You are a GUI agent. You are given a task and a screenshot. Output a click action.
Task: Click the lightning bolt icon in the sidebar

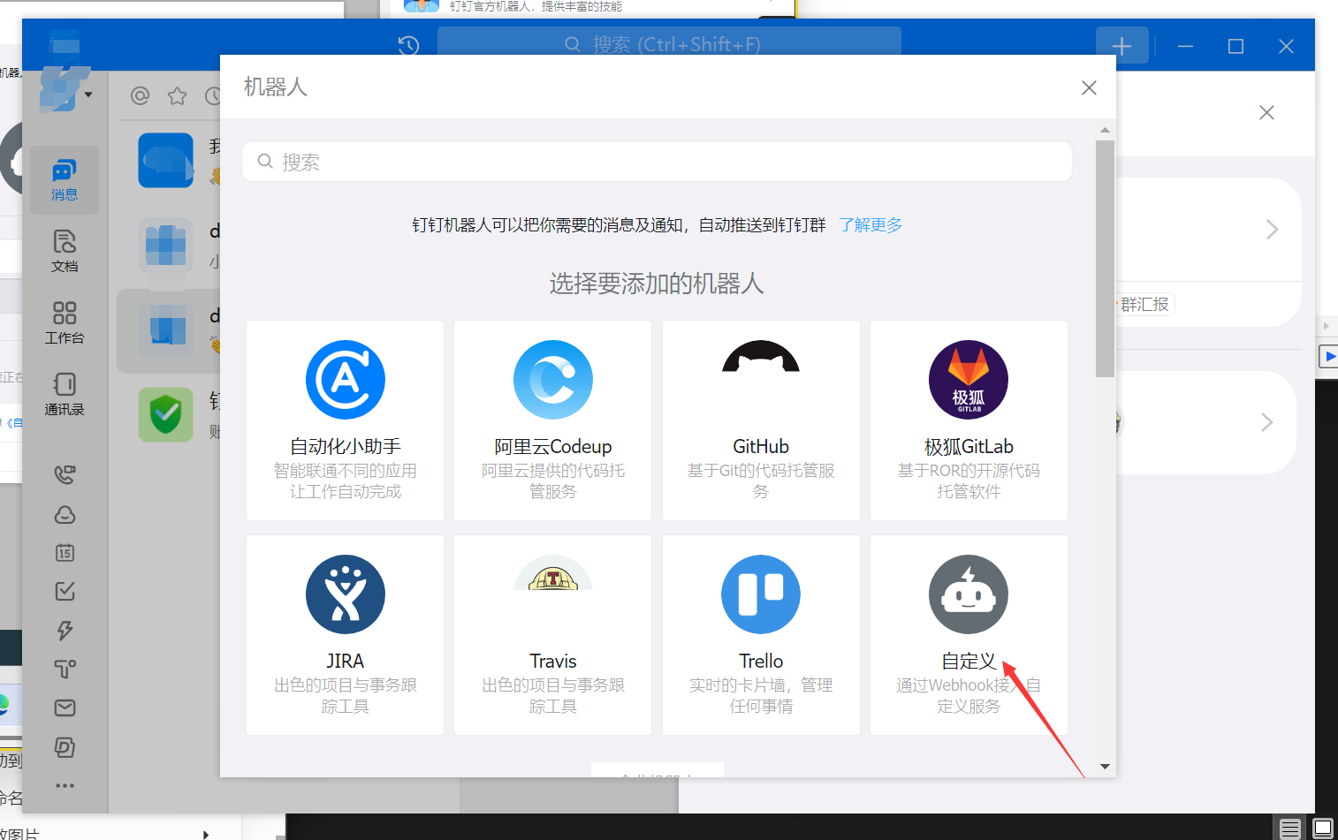[65, 630]
